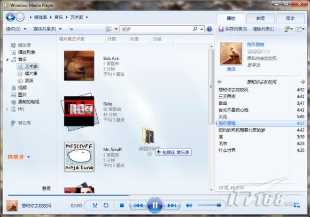
Task: Open the 媒体共享(R) dropdown menu
Action: tap(48, 29)
